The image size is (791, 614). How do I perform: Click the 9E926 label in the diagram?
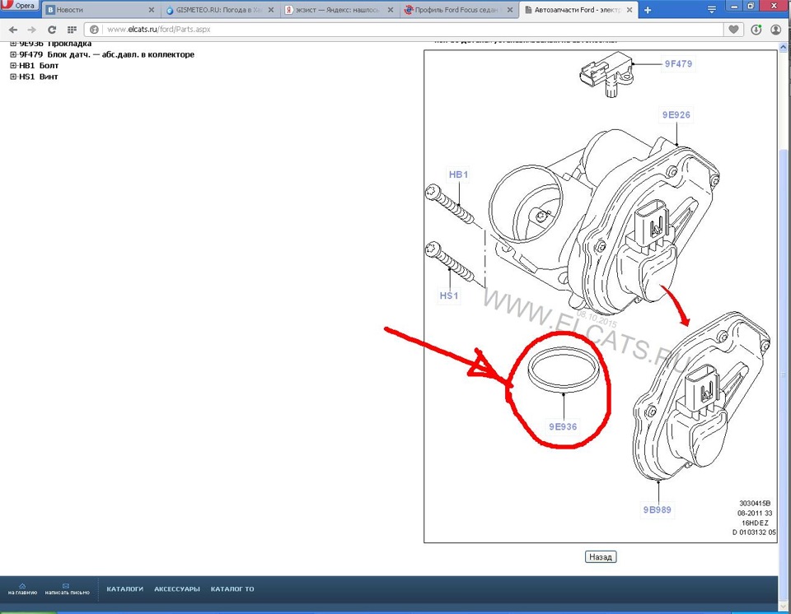point(676,115)
